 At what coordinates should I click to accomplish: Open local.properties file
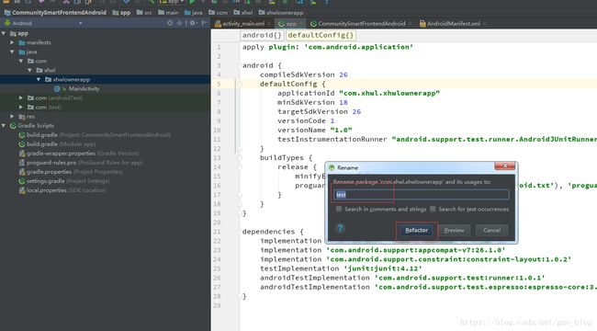click(x=62, y=190)
